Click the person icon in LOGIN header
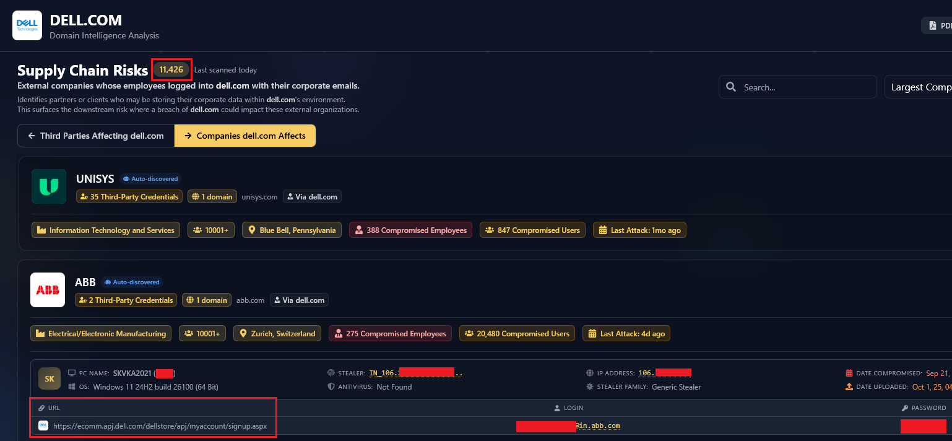Image resolution: width=952 pixels, height=441 pixels. pyautogui.click(x=557, y=408)
